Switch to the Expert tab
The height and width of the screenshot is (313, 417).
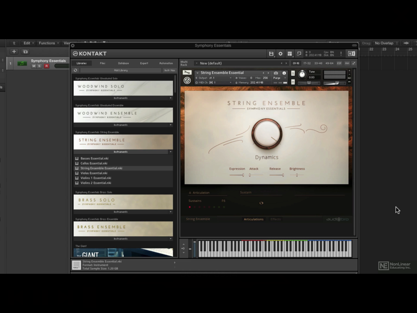tap(144, 63)
